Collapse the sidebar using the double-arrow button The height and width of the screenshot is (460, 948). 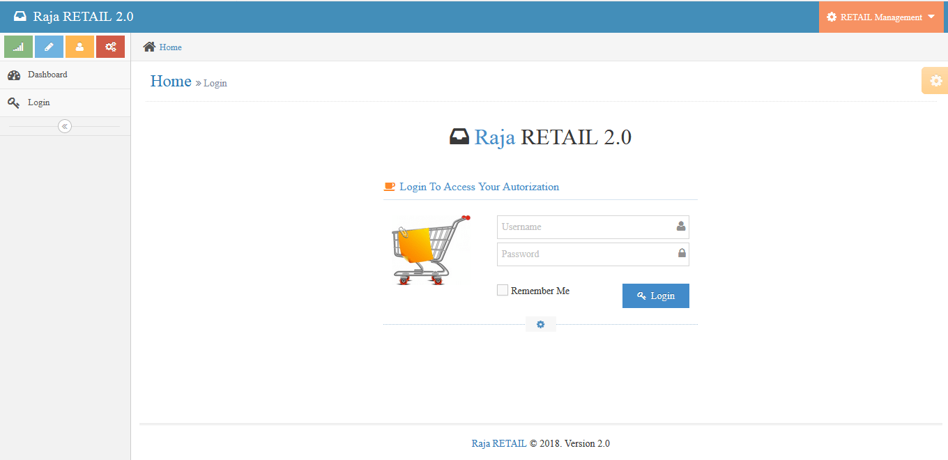tap(64, 125)
